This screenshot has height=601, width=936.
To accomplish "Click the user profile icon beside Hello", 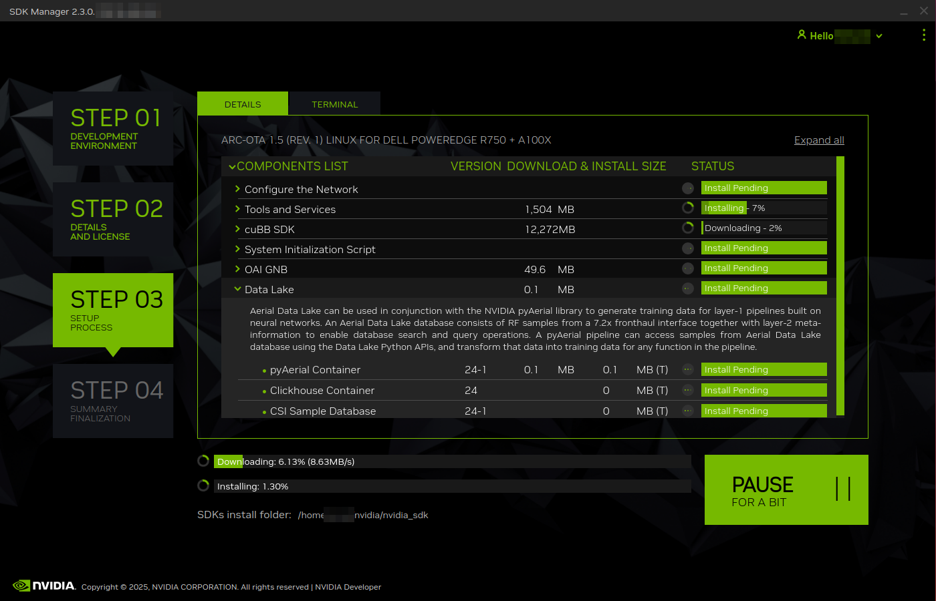I will coord(802,35).
